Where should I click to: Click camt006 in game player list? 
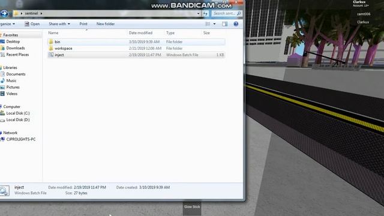[x=364, y=14]
